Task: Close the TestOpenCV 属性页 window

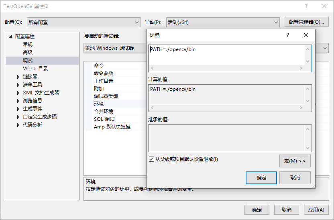Action: pos(324,6)
